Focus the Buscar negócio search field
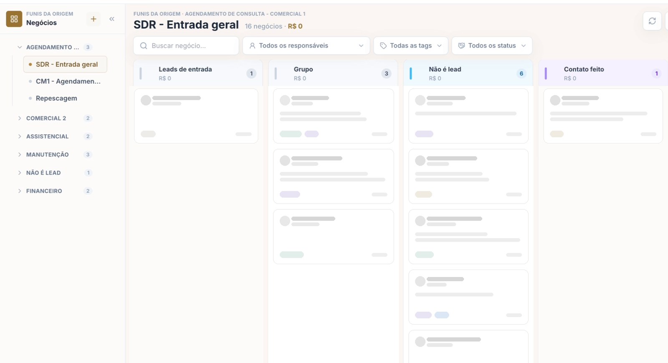This screenshot has width=668, height=363. pos(186,46)
